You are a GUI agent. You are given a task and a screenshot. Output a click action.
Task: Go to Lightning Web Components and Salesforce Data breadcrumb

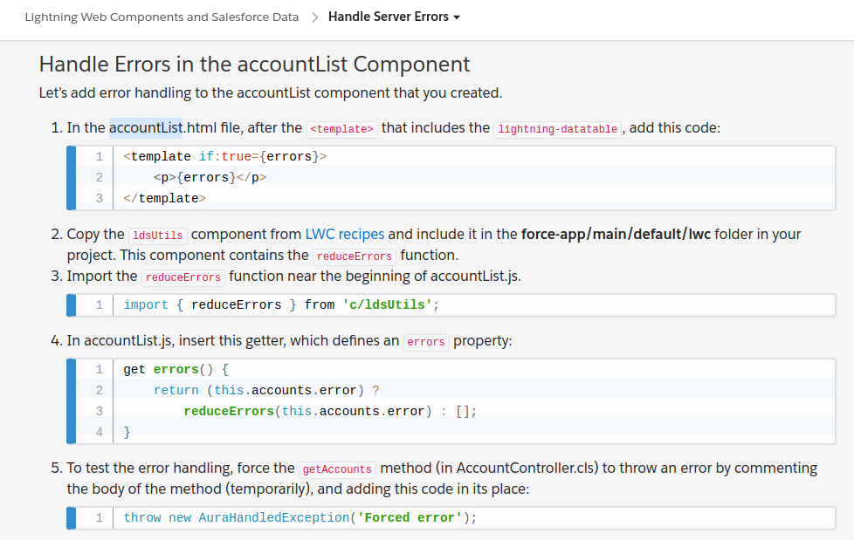pos(162,17)
